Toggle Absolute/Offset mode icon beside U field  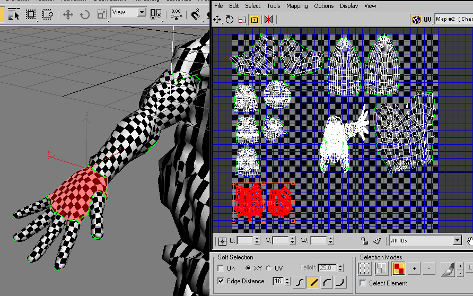point(222,241)
